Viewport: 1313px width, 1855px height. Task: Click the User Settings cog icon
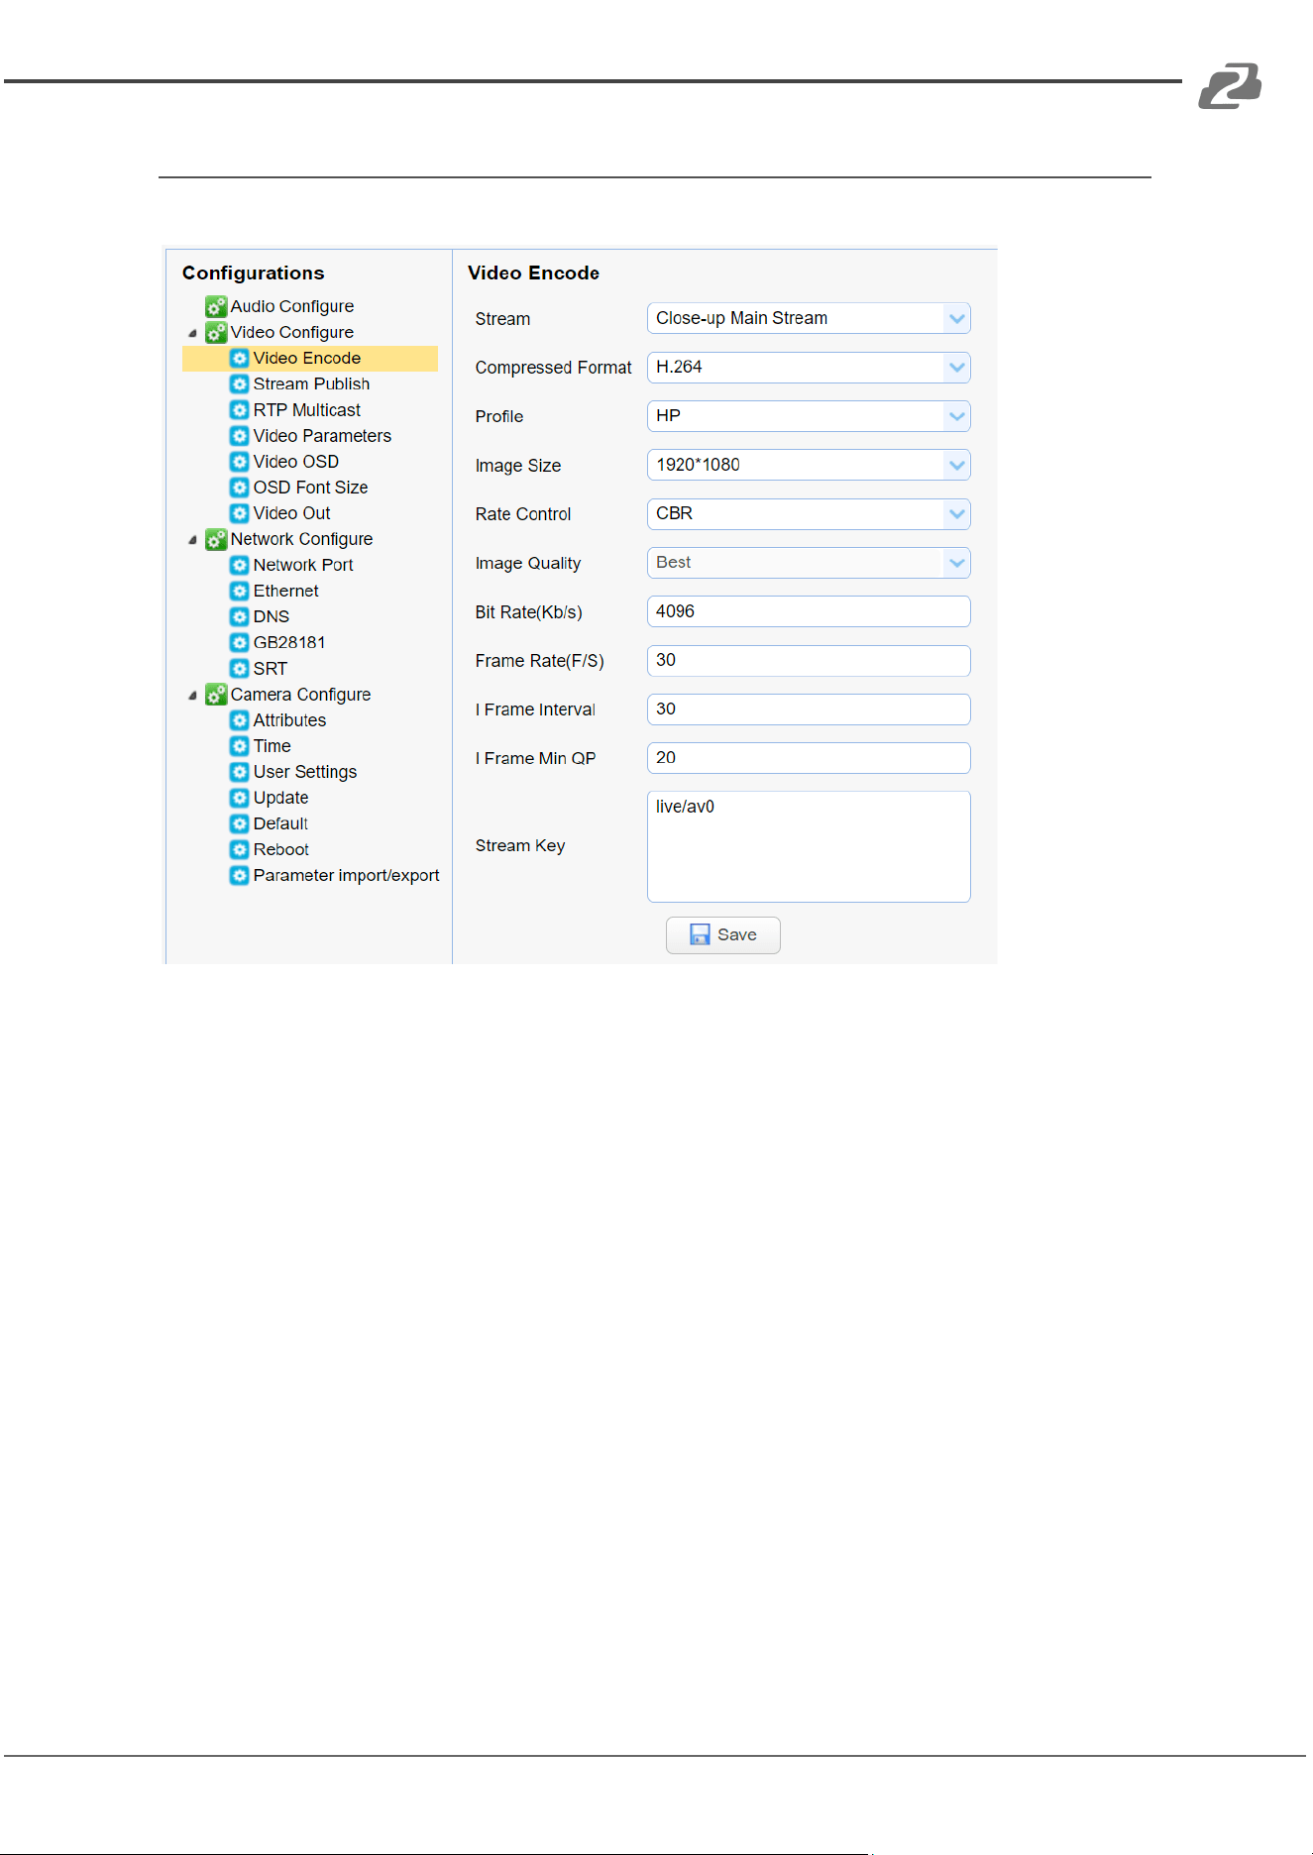[x=239, y=772]
